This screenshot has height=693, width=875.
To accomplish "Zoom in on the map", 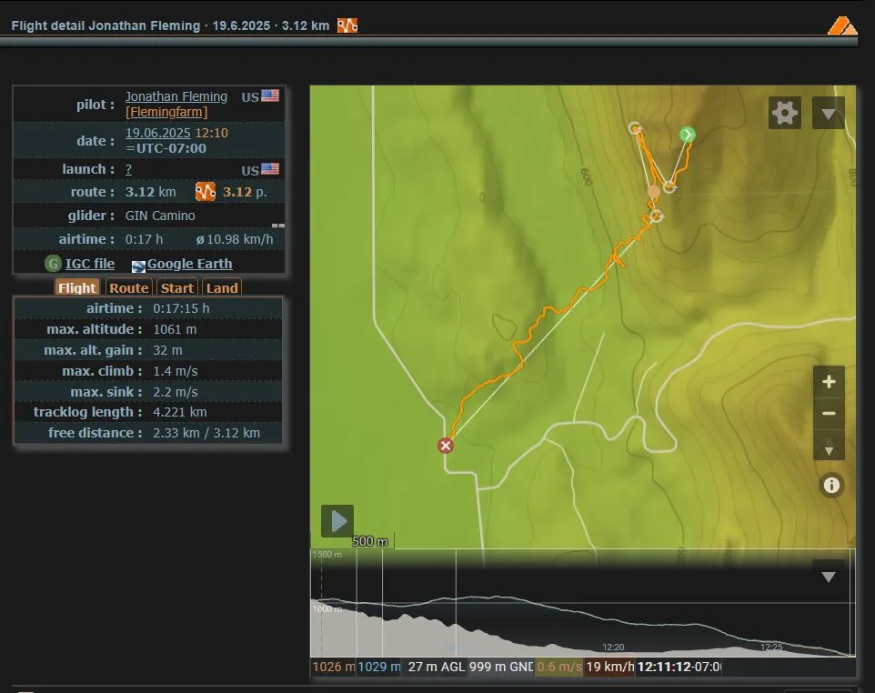I will point(829,382).
